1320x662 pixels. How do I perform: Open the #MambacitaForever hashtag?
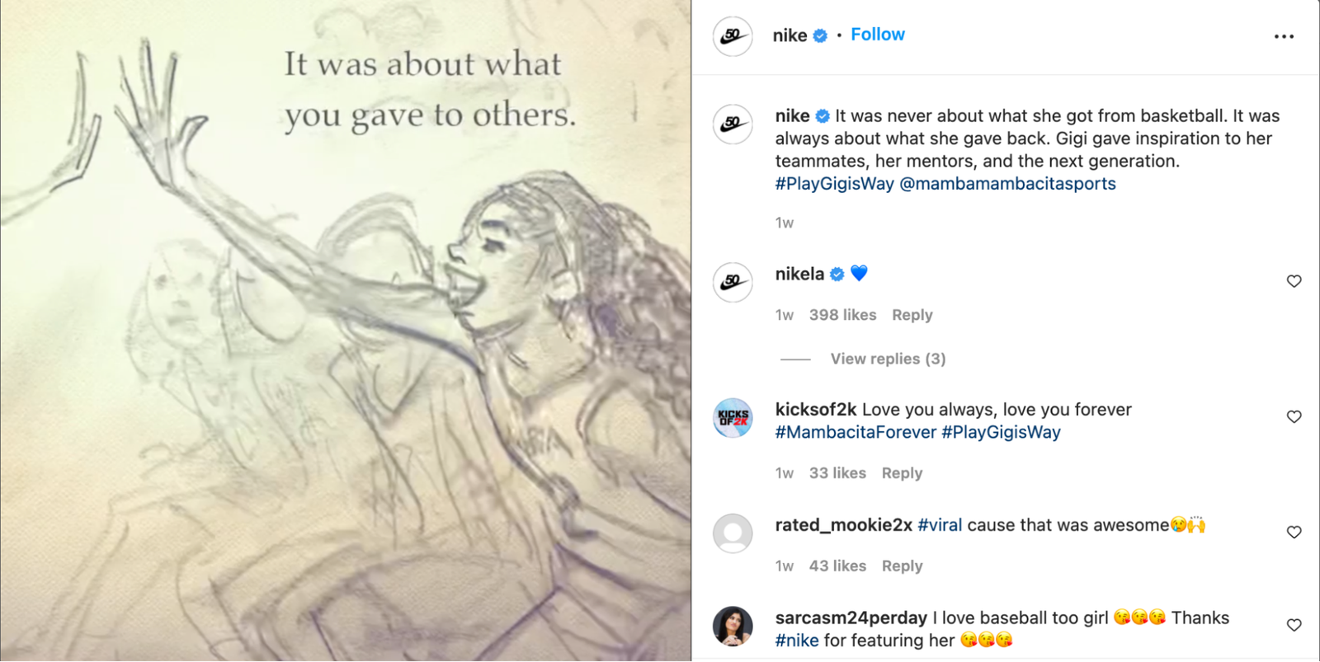pyautogui.click(x=856, y=432)
